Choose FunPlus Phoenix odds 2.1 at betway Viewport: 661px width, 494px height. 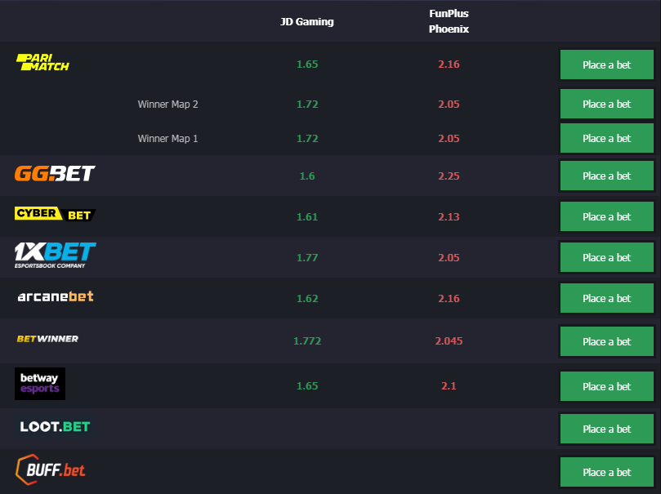pos(449,385)
